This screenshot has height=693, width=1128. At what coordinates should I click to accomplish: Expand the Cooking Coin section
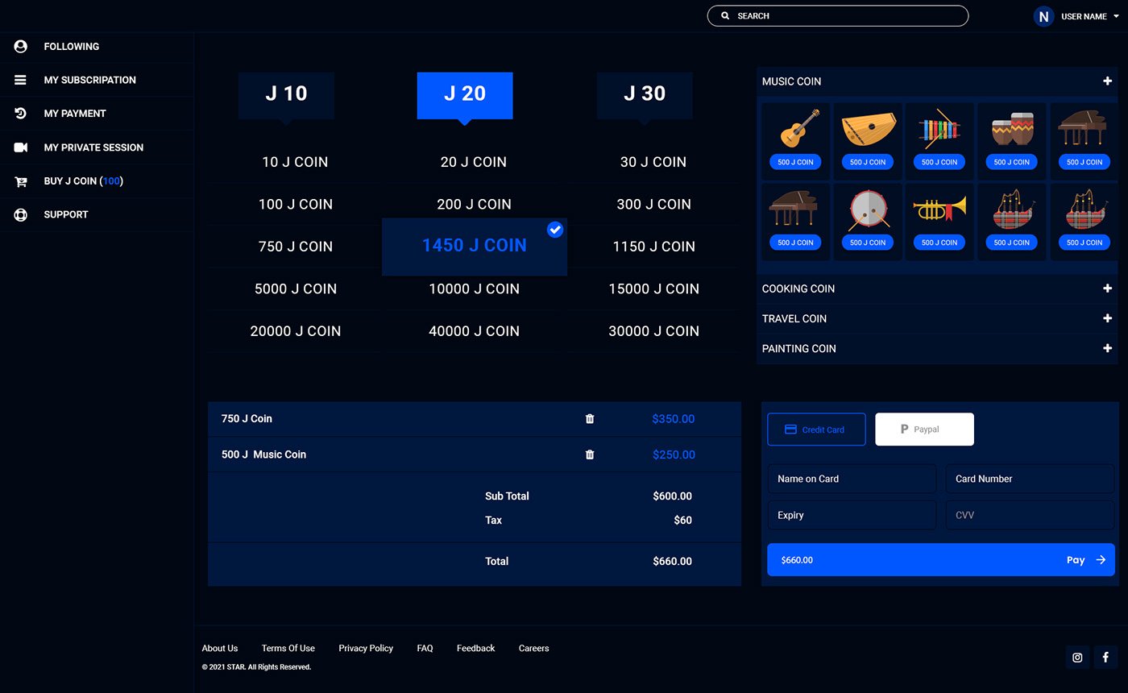coord(1107,288)
